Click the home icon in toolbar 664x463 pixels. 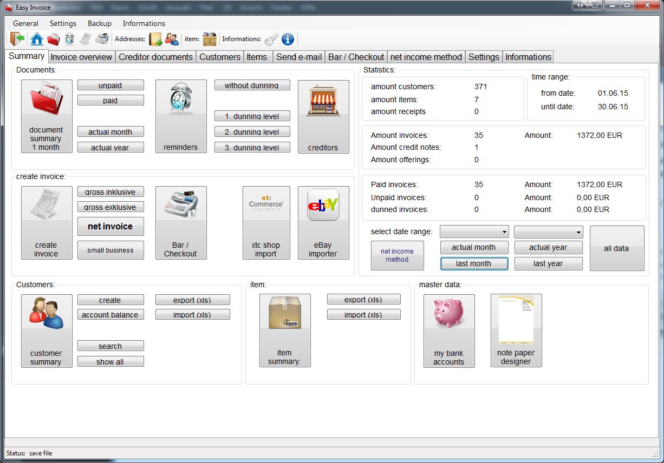point(37,39)
